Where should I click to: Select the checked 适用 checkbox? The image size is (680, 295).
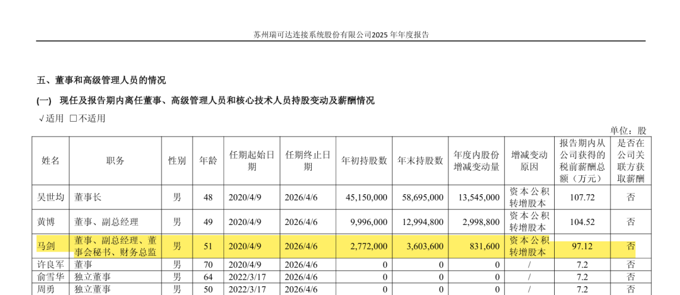(42, 119)
